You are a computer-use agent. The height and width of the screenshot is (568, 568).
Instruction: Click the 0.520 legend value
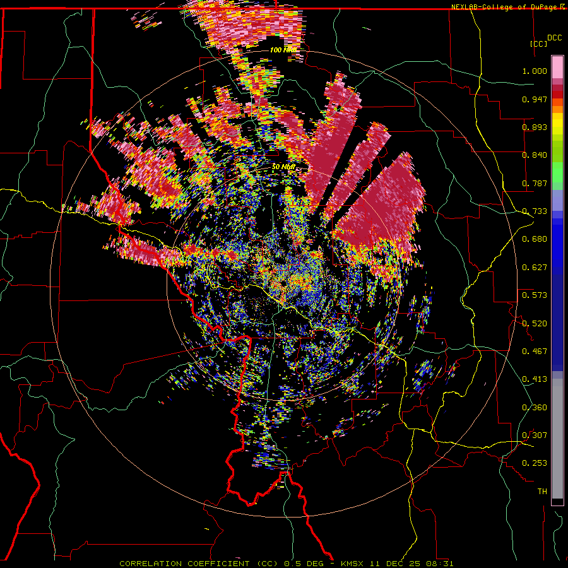tap(535, 324)
